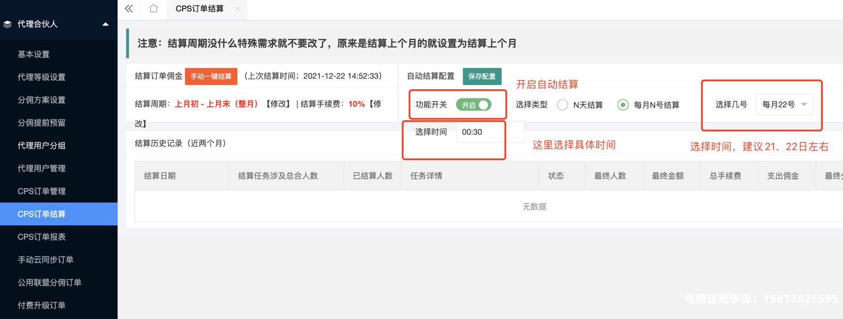
Task: Click the 保存配置 button
Action: [482, 77]
